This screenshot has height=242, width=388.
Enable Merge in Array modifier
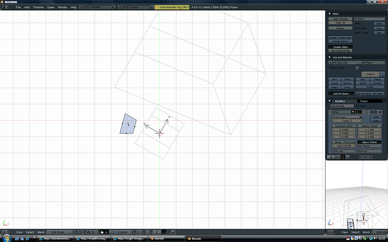338,143
